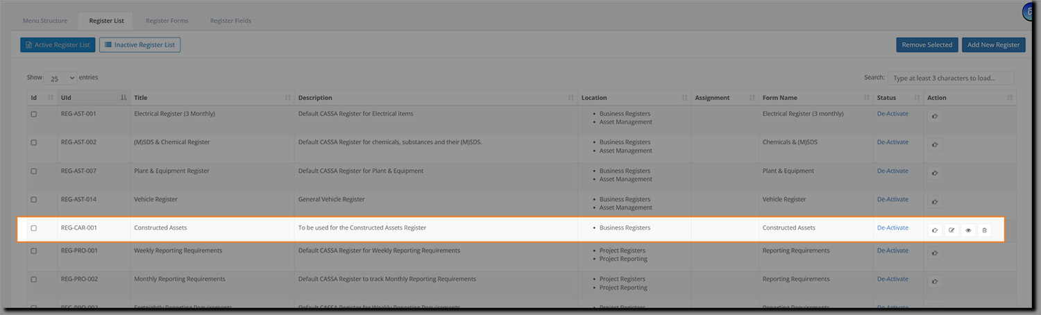Viewport: 1041px width, 315px height.
Task: Click the hand-pointer action icon for REG-AST-007
Action: 935,173
